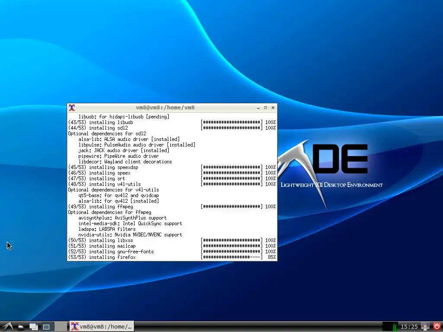Click 'jack: JACK audio driver [installed]' line
The image size is (443, 332).
pos(124,150)
